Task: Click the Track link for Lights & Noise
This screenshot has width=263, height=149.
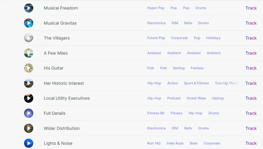Action: tap(251, 143)
